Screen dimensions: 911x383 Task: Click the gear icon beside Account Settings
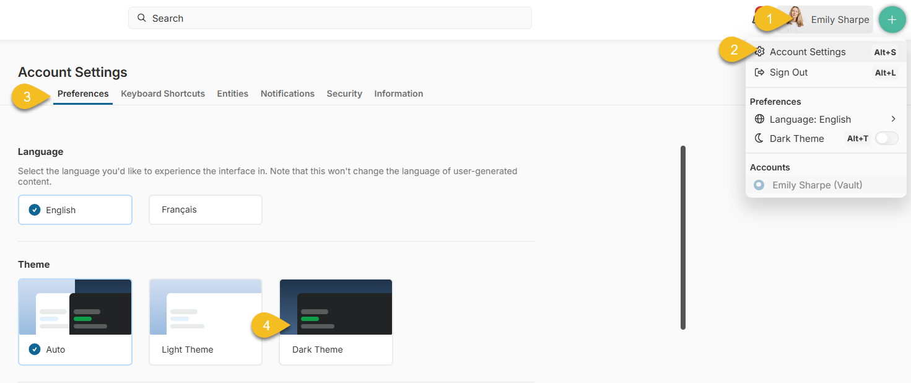point(760,51)
